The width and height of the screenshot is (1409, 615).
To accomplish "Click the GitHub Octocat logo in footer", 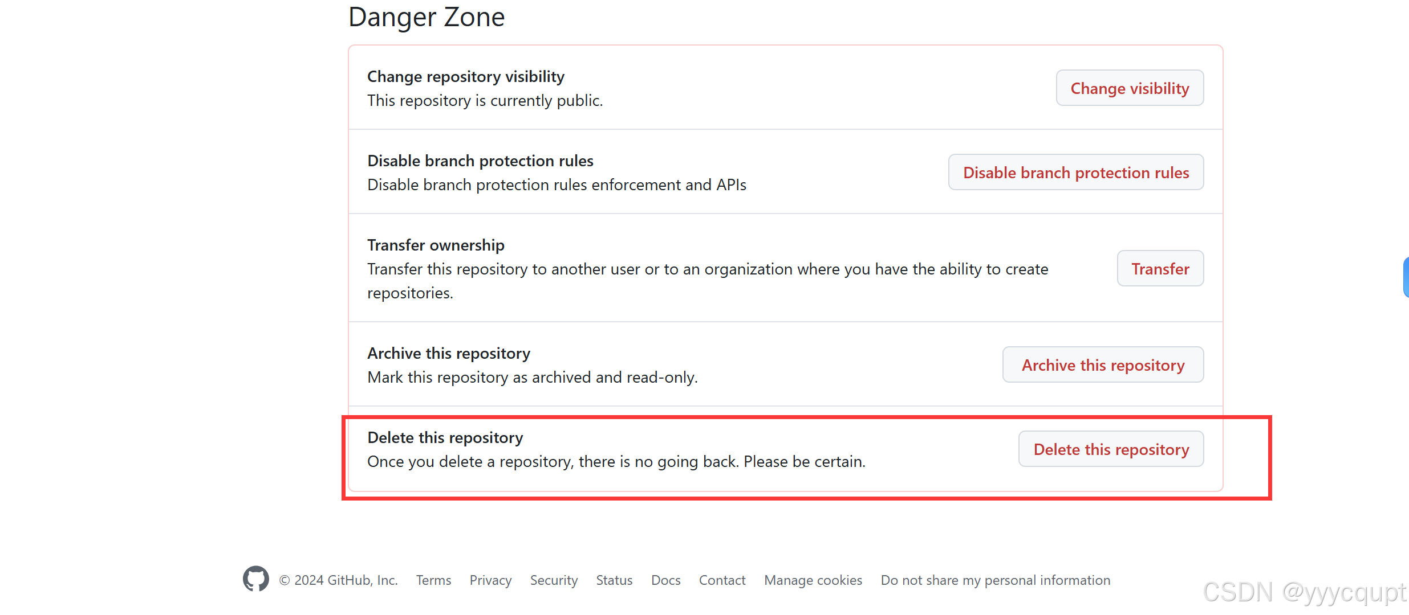I will click(x=255, y=579).
